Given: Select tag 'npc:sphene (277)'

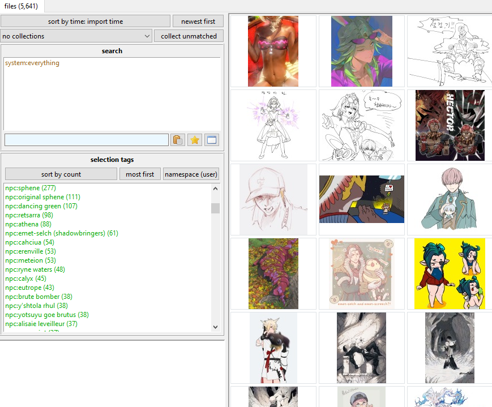Looking at the screenshot, I should click(31, 188).
